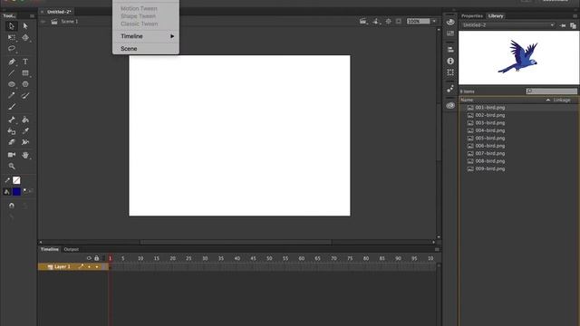Select the Hand tool
The image size is (580, 326).
[x=25, y=155]
